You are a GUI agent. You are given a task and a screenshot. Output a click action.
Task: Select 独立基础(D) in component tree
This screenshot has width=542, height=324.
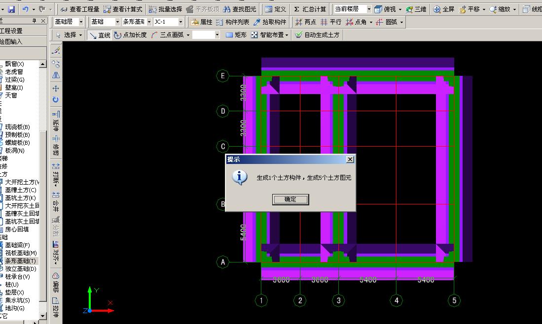coord(20,268)
